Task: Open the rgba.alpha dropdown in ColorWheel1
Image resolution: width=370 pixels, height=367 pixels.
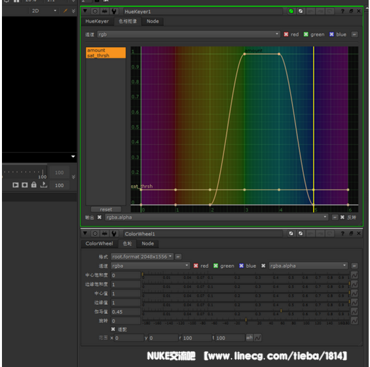Action: 308,266
